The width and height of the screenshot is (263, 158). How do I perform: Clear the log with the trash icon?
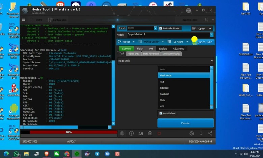click(x=150, y=133)
